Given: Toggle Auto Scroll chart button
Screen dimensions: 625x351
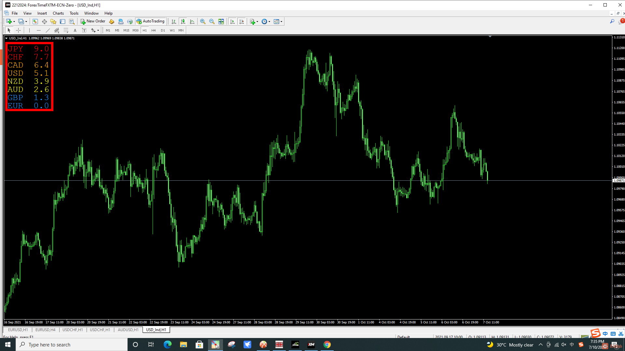Looking at the screenshot, I should (232, 21).
